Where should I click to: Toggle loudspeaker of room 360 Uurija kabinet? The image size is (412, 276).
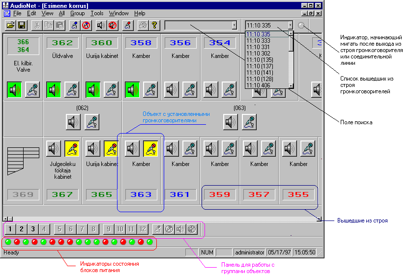(x=93, y=90)
